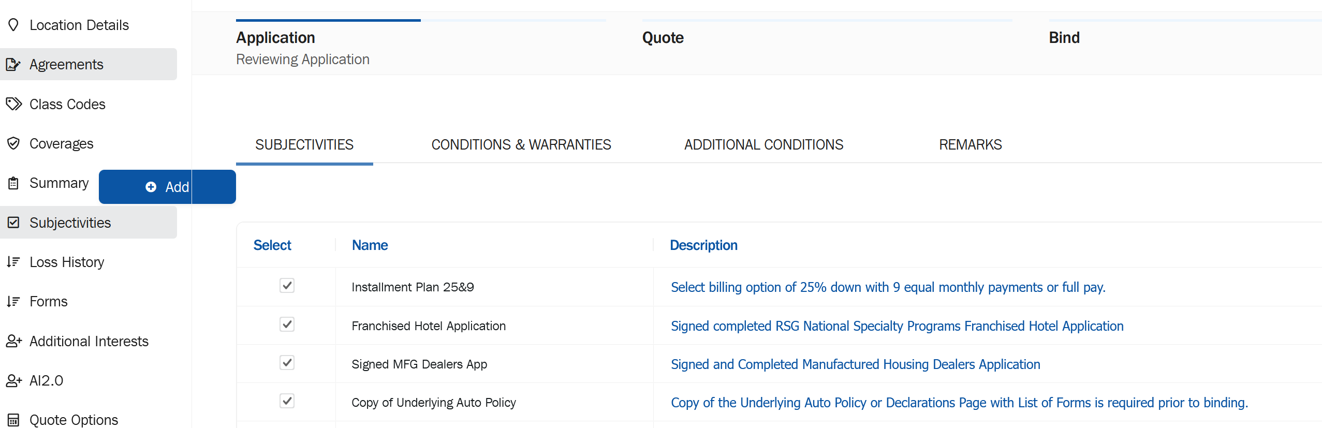Select the Application progress step

click(275, 38)
